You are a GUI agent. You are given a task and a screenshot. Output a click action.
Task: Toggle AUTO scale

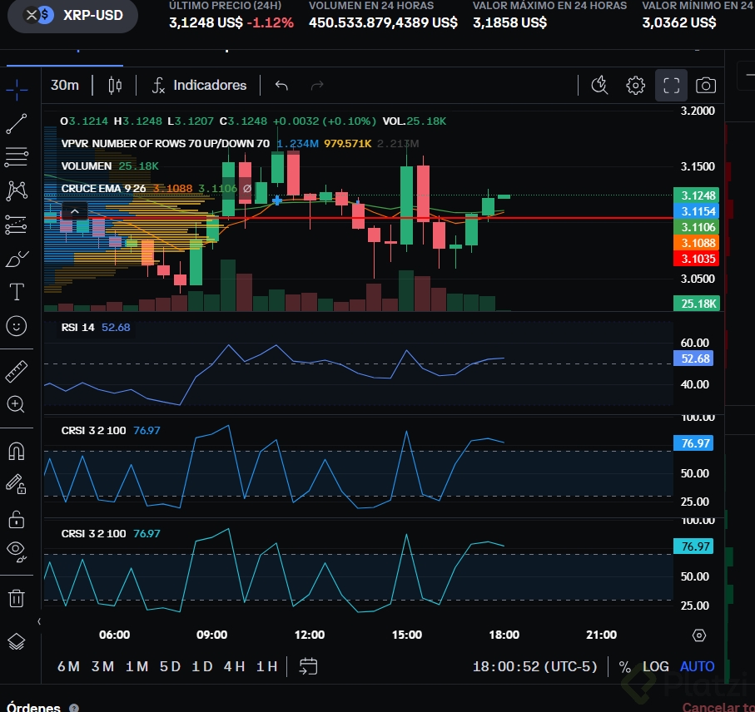pyautogui.click(x=697, y=667)
